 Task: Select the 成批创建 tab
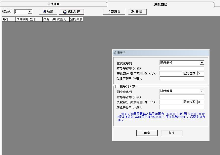pyautogui.click(x=161, y=4)
